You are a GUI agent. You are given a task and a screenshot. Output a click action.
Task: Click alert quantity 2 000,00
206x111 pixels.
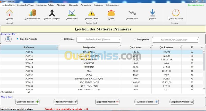136,82
